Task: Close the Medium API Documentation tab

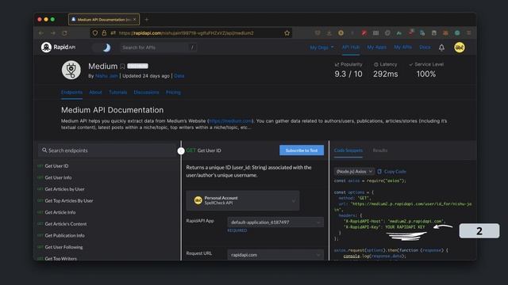Action: 135,20
